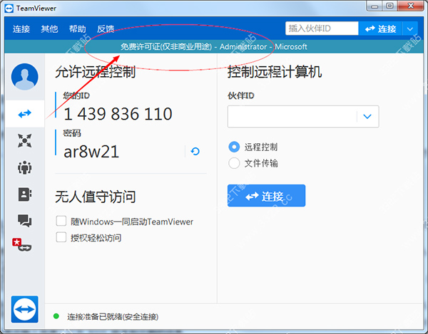Open the user profile avatar icon
The image size is (428, 334).
(x=24, y=76)
